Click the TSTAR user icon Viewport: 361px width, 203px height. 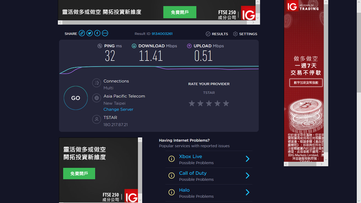coord(97,119)
